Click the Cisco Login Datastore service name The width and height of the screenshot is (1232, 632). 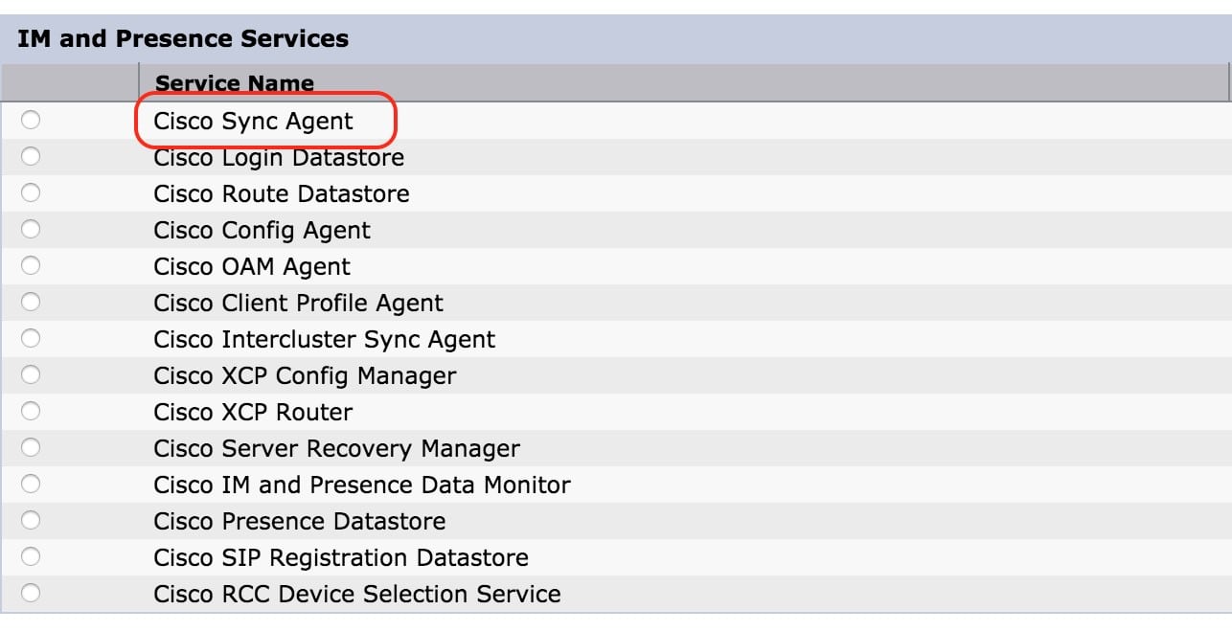279,157
